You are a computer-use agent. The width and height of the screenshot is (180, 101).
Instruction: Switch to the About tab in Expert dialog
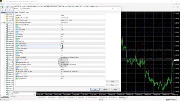click(x=17, y=12)
